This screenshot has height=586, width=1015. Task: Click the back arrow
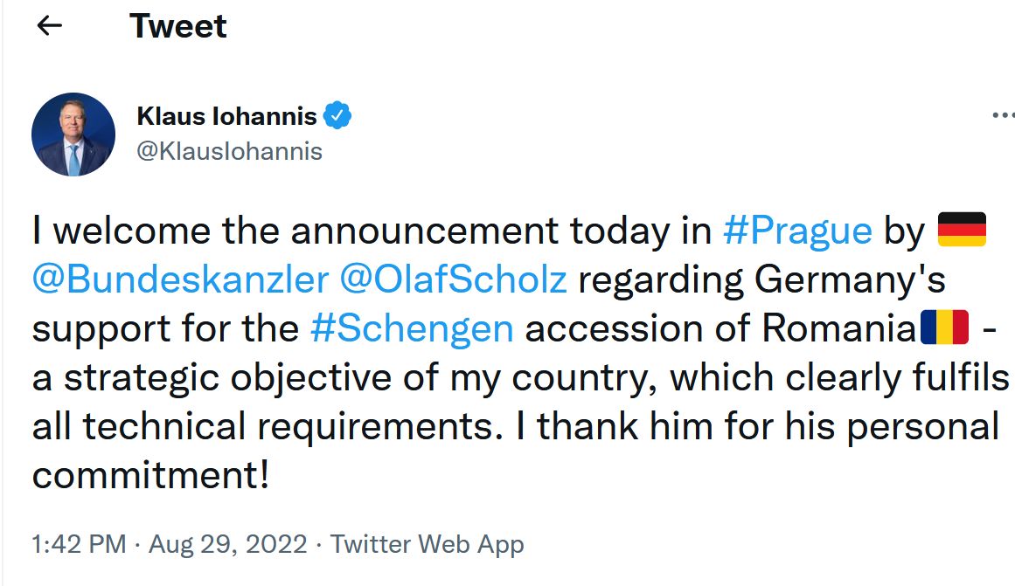pos(50,26)
